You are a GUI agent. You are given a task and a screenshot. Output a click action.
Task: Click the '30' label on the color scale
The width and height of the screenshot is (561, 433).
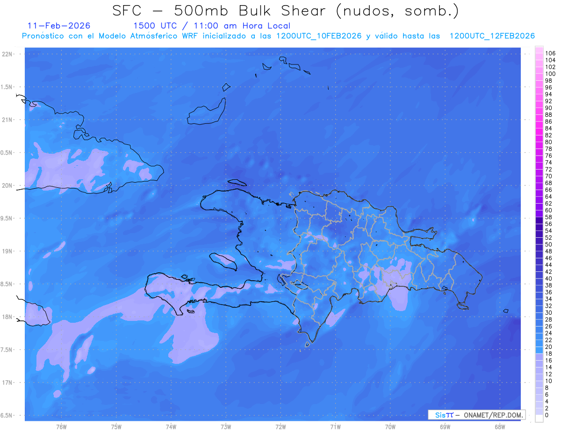549,312
